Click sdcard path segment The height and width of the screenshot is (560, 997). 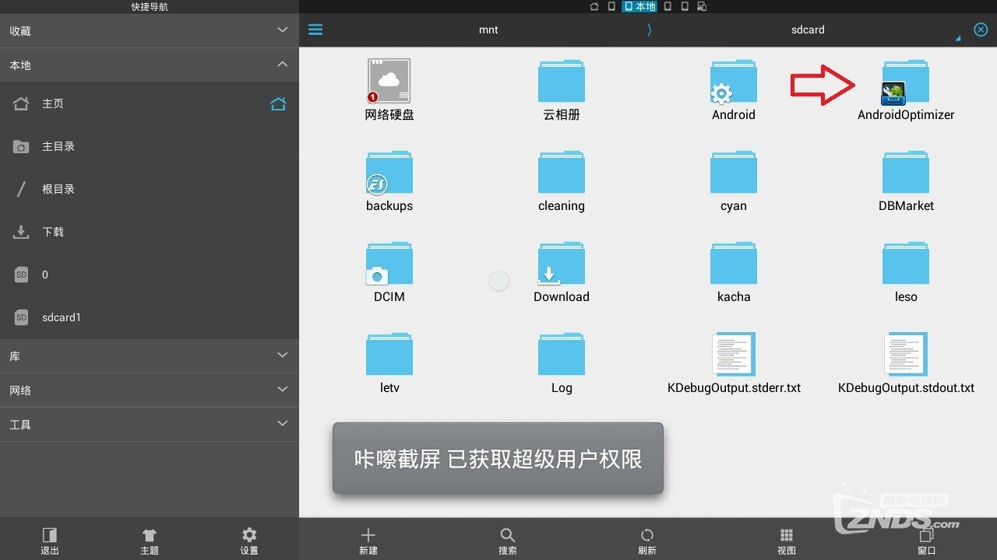808,30
